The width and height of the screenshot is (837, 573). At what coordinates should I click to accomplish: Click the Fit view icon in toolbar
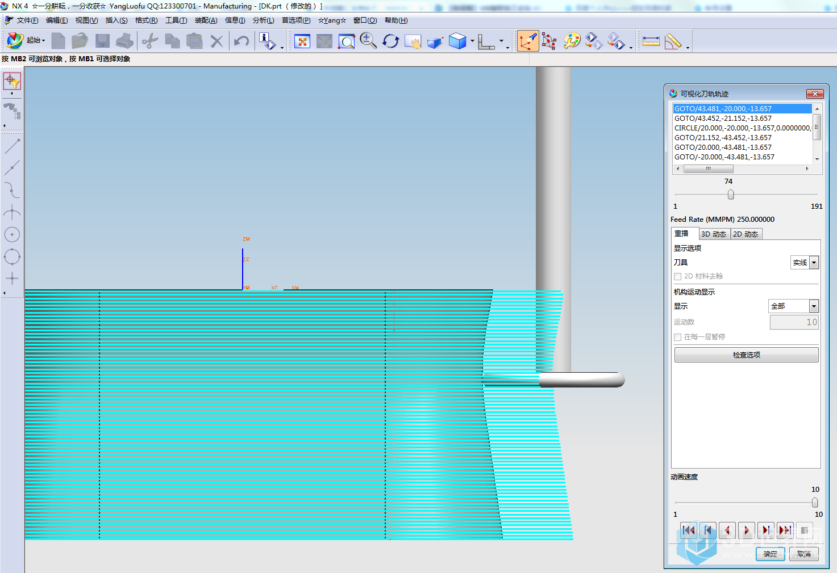tap(302, 41)
